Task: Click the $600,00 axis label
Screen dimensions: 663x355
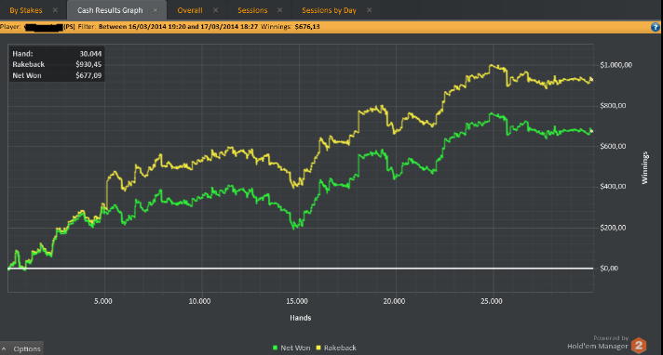Action: [x=613, y=146]
